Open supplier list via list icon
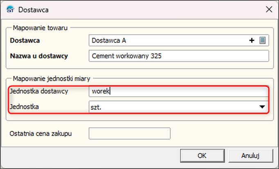Screen dimensions: 279x169 (x=263, y=40)
